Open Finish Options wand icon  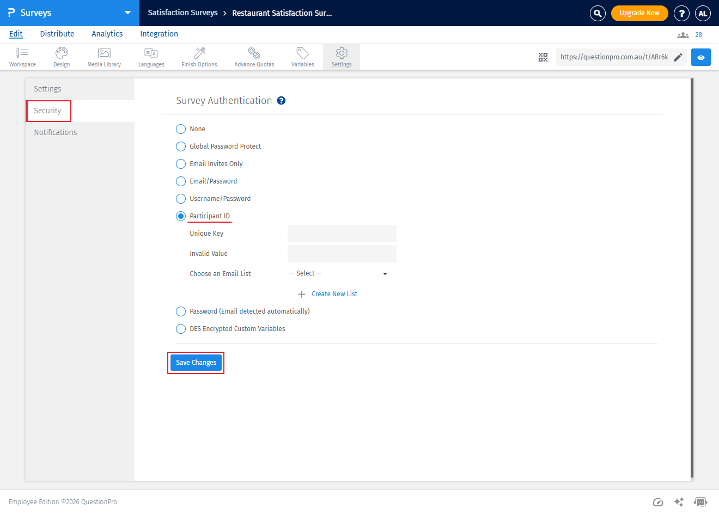coord(199,57)
